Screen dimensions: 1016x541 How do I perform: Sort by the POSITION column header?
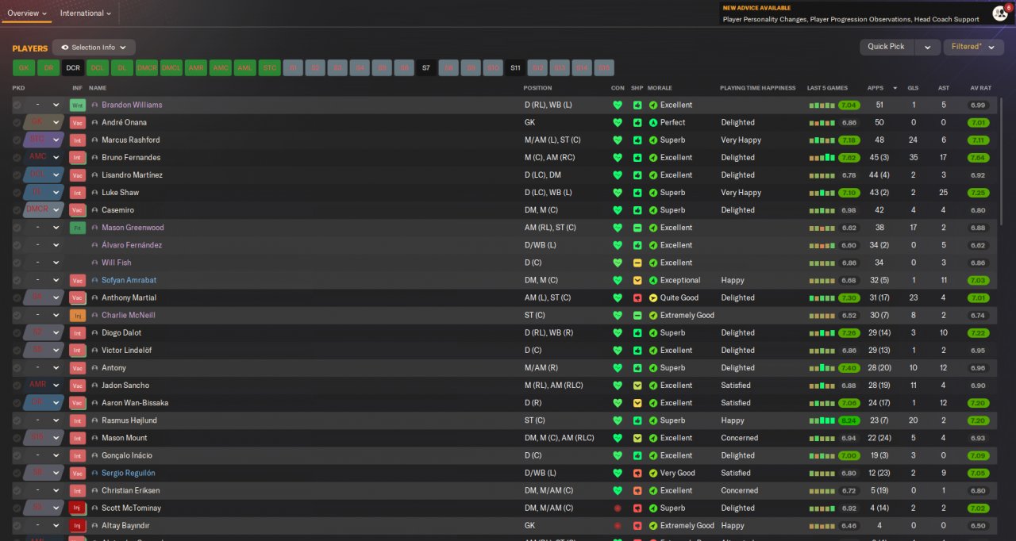click(537, 88)
